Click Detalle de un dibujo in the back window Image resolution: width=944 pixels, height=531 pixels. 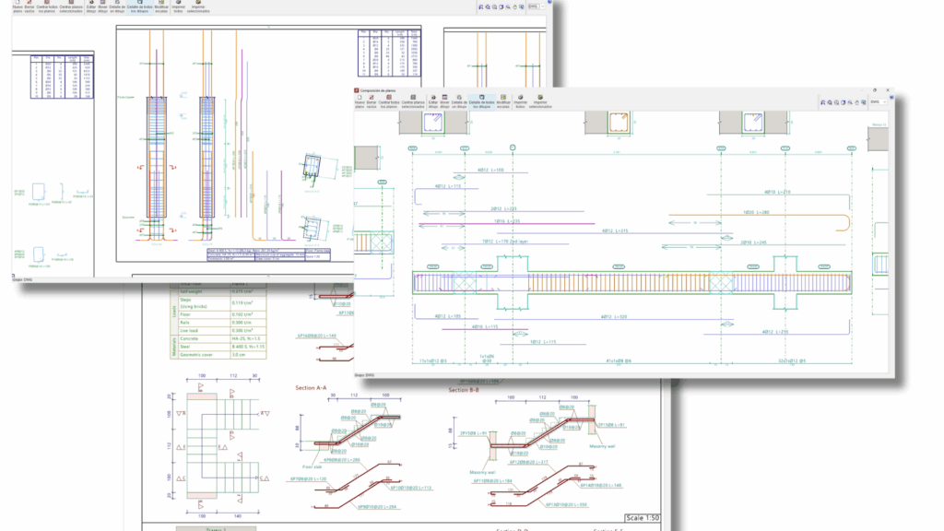click(117, 6)
